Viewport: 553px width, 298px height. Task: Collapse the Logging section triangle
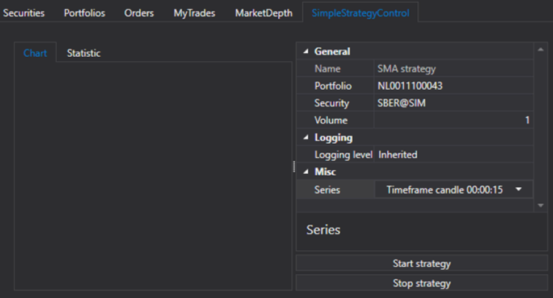click(306, 138)
